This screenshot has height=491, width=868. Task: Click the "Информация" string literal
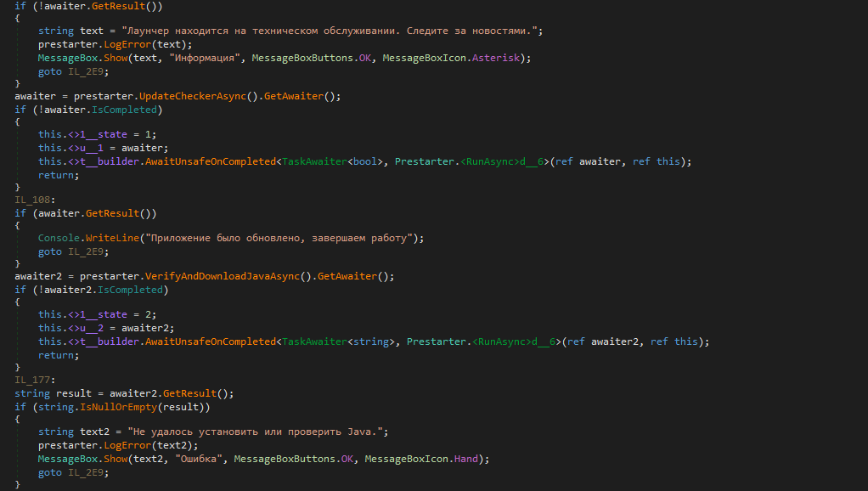point(205,58)
